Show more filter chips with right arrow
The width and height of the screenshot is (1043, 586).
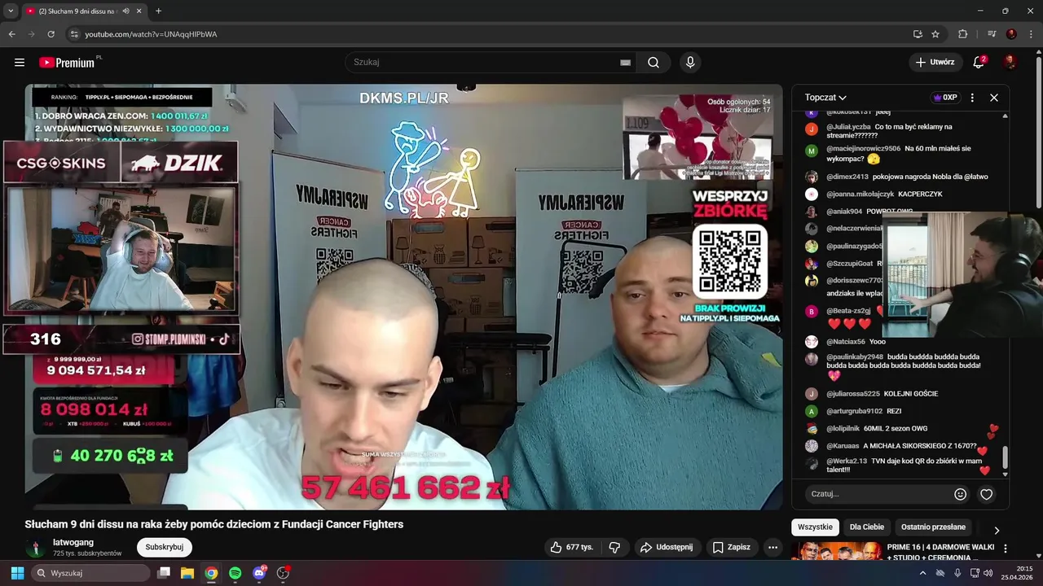(x=996, y=531)
